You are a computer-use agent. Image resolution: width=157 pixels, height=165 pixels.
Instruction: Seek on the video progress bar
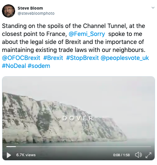click(79, 147)
